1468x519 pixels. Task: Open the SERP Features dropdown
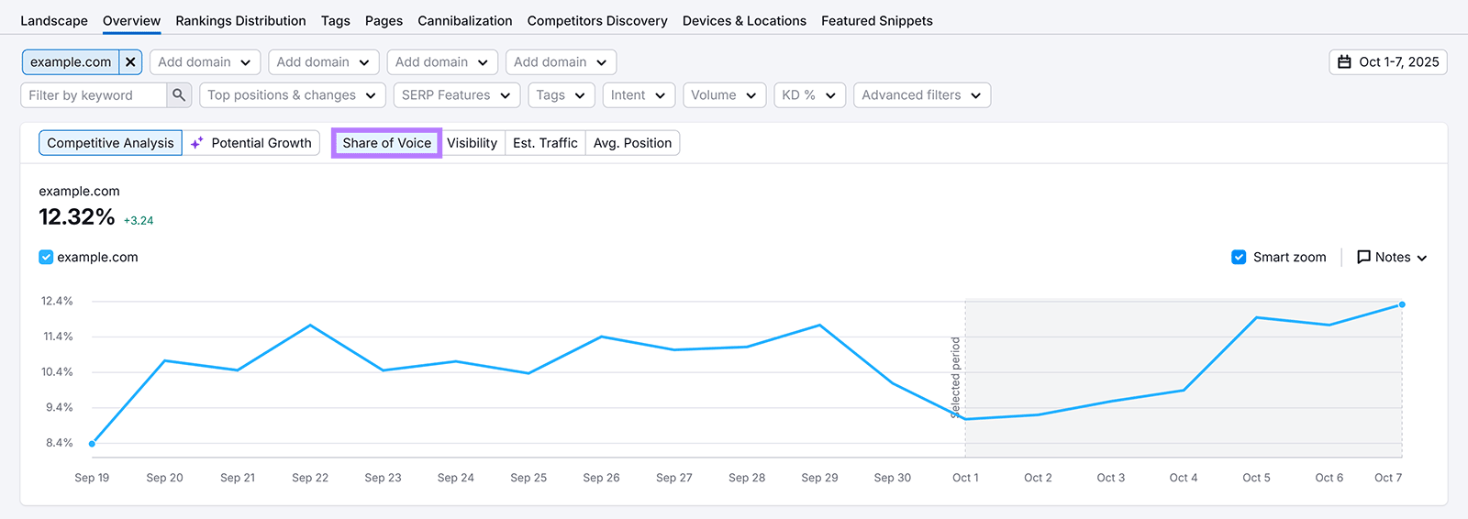[x=456, y=95]
